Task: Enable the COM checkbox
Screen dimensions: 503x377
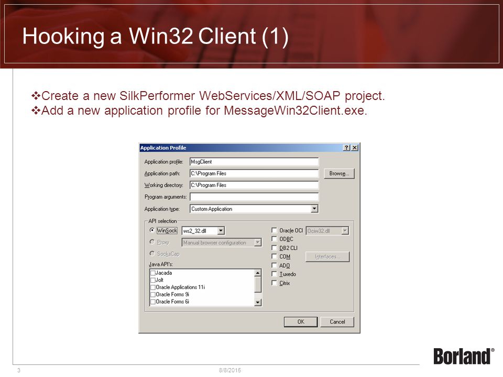Action: point(274,257)
